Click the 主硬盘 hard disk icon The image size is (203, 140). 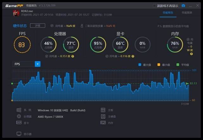tap(103, 116)
